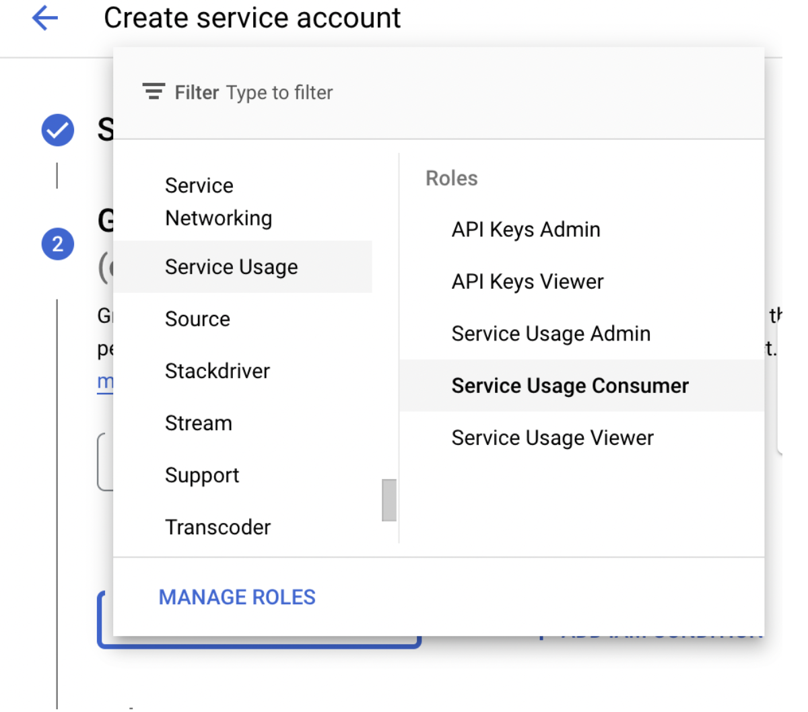Select the Service Usage Admin role
Viewport: 808px width, 712px height.
(551, 334)
